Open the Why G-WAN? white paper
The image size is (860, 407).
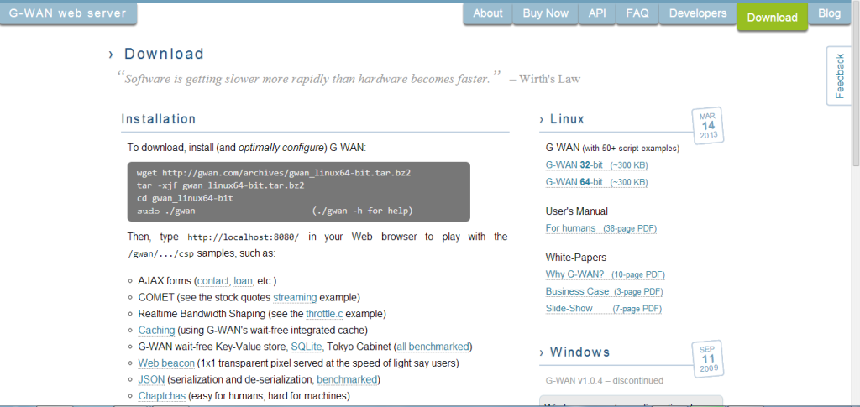pyautogui.click(x=606, y=274)
